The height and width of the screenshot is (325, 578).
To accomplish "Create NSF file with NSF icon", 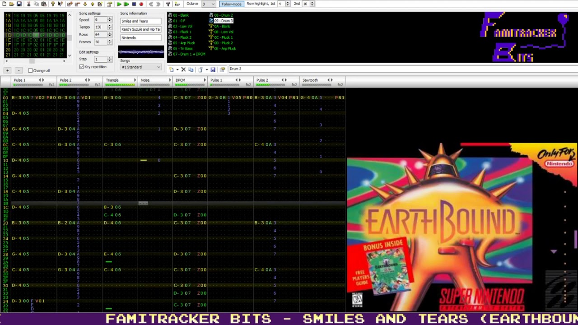I will [x=177, y=4].
